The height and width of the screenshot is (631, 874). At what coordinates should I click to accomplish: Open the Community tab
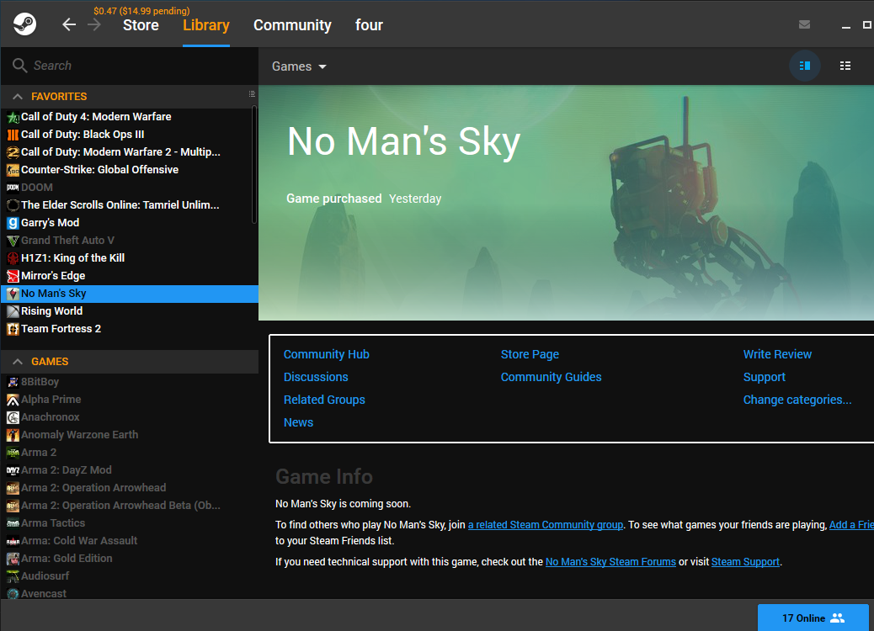(x=293, y=25)
